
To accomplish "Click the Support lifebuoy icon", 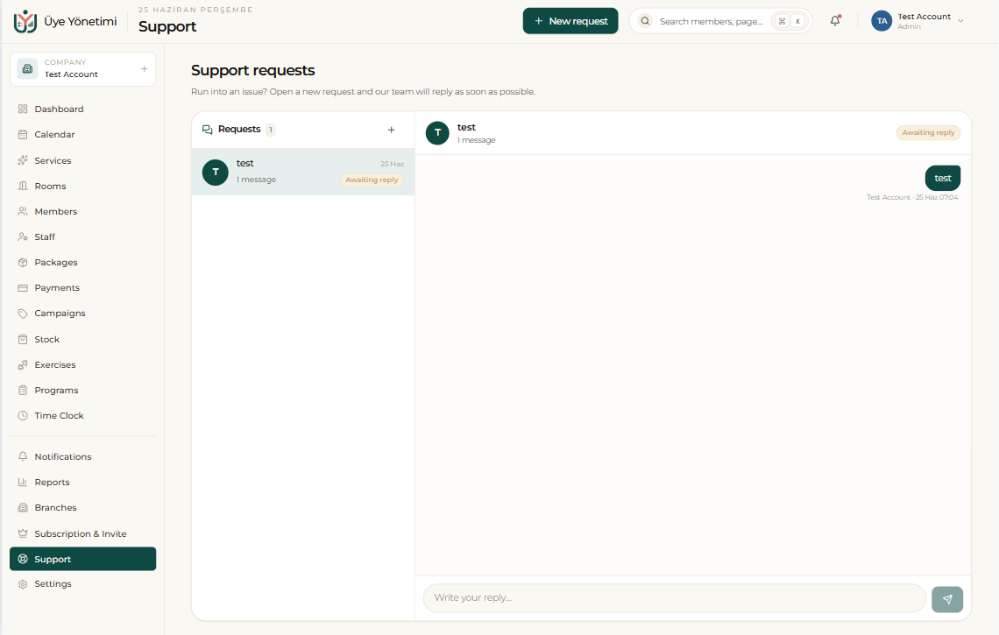I will (x=23, y=559).
